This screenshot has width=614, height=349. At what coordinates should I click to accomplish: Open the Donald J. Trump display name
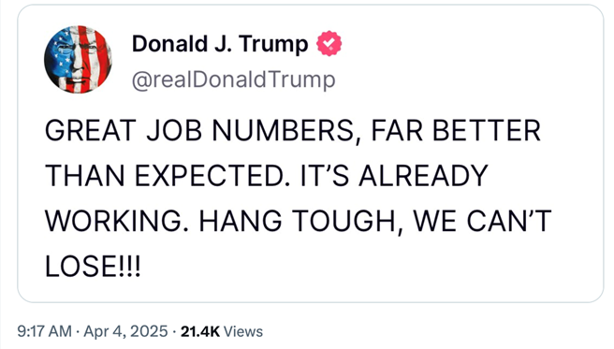tap(220, 43)
